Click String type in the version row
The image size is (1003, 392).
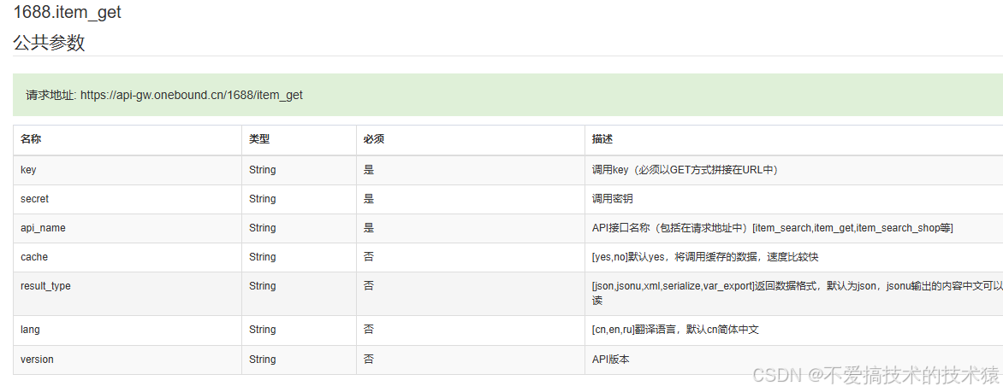(x=262, y=360)
